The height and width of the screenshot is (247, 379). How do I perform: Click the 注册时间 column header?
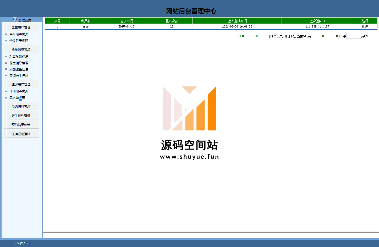click(x=127, y=21)
